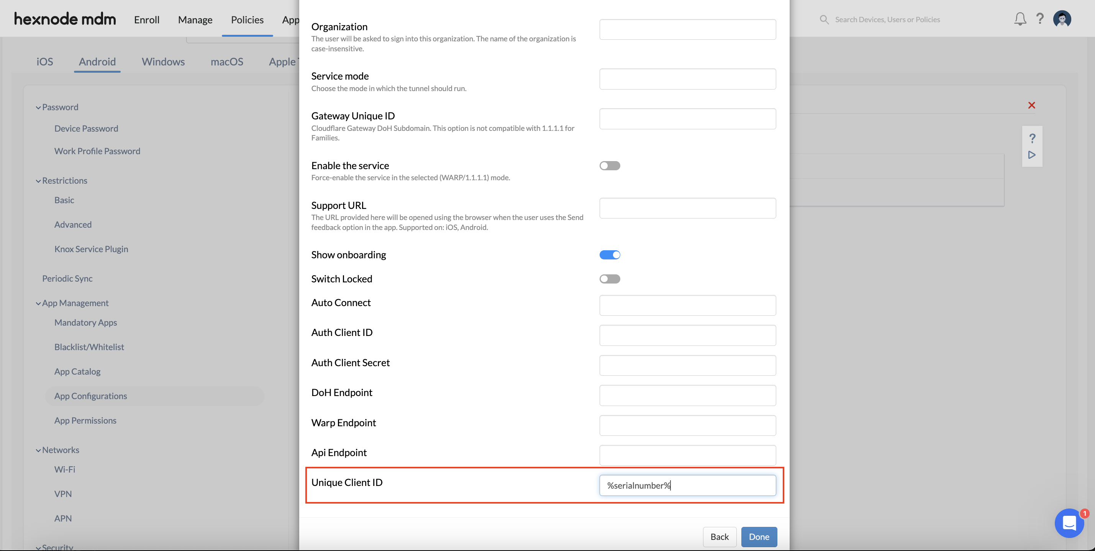Screen dimensions: 1095x551
Task: Click the Back button
Action: tap(719, 536)
